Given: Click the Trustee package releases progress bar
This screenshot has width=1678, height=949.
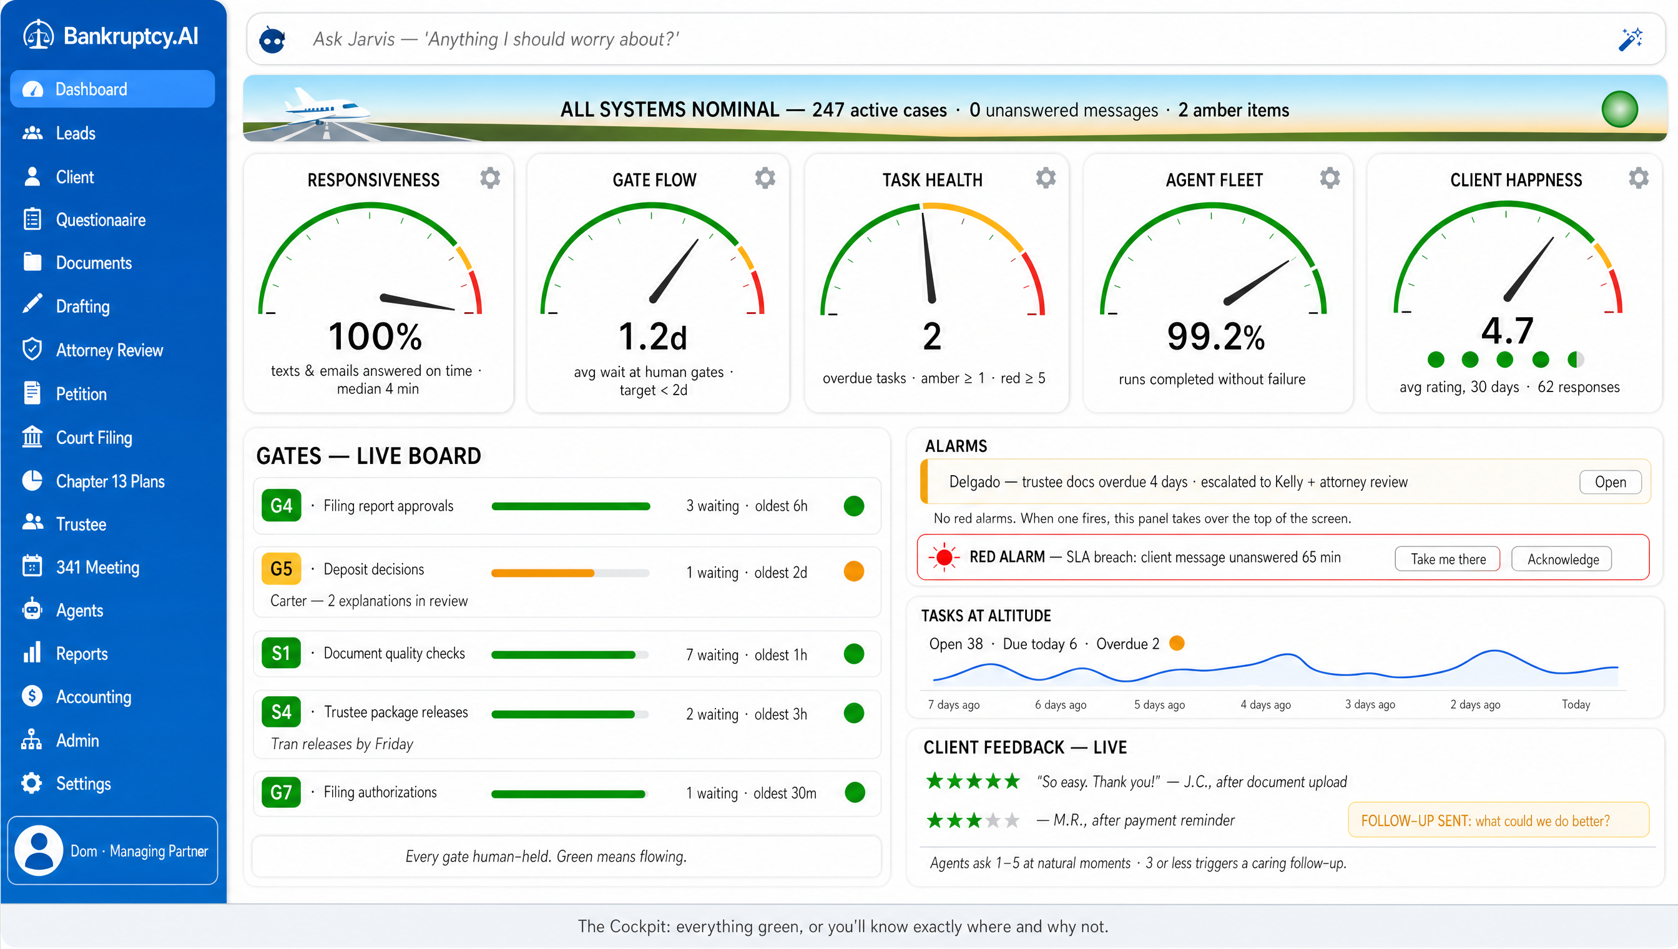Looking at the screenshot, I should pos(570,714).
